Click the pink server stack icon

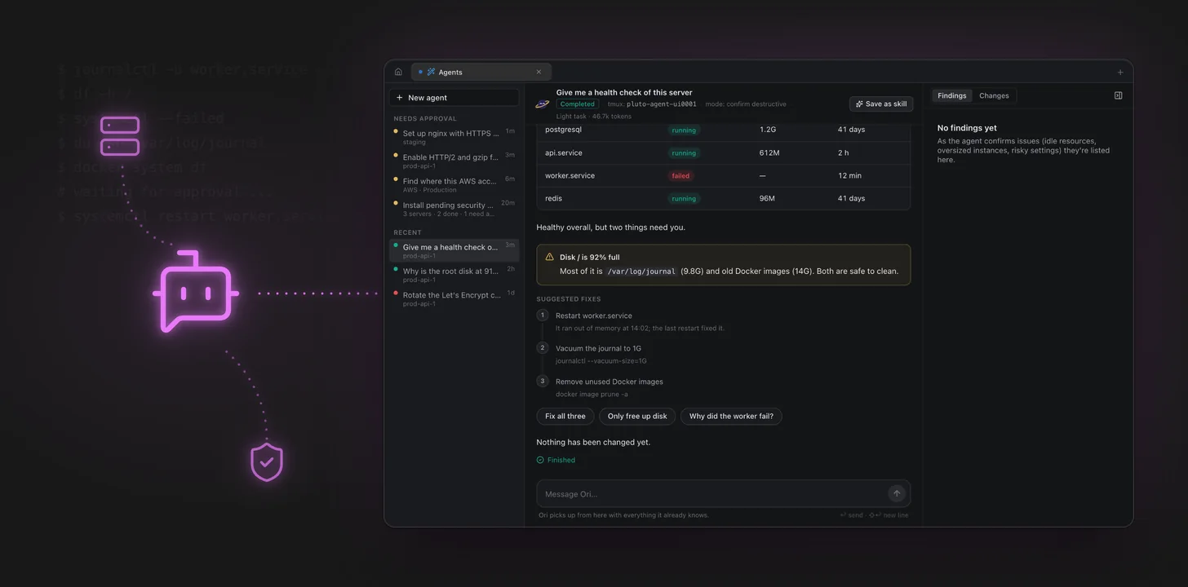point(120,136)
